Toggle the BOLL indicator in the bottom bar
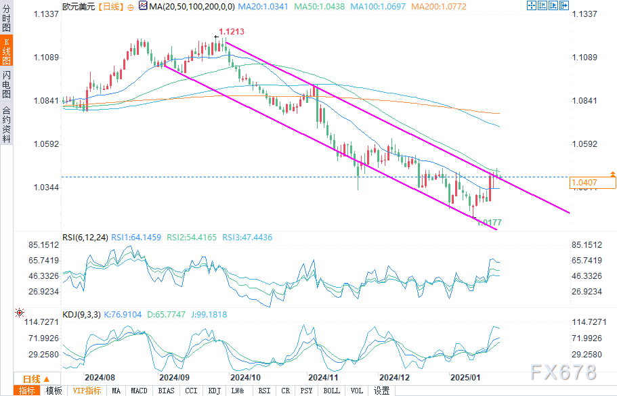617x396 pixels. pos(331,391)
